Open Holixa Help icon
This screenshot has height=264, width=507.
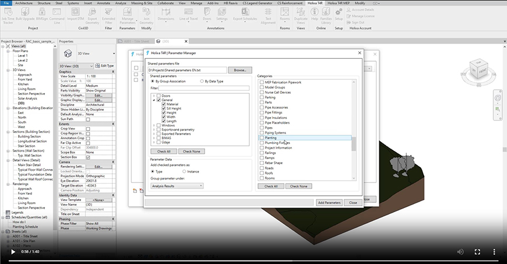[x=314, y=15]
